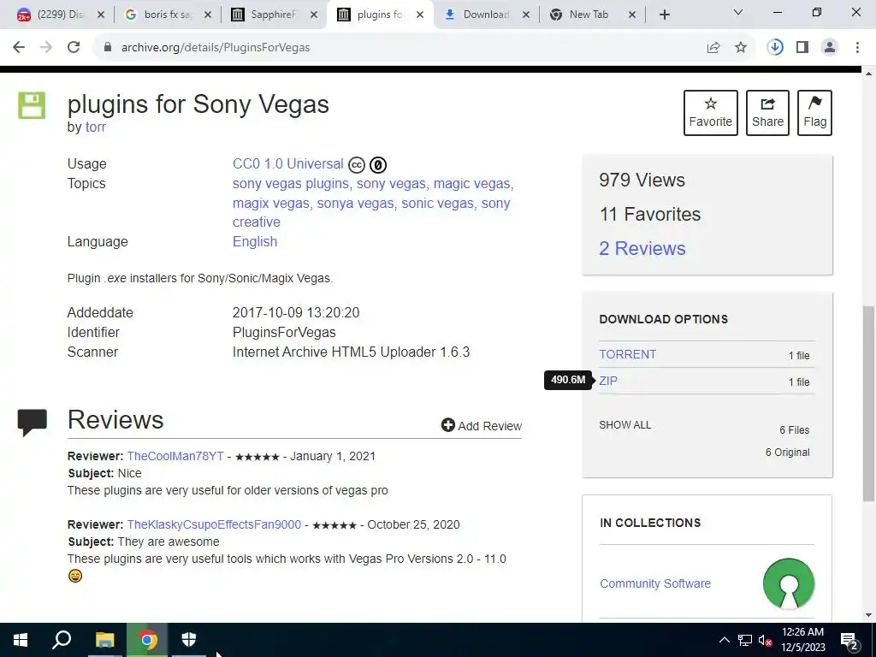Close the Download tab
The height and width of the screenshot is (657, 876).
point(526,15)
